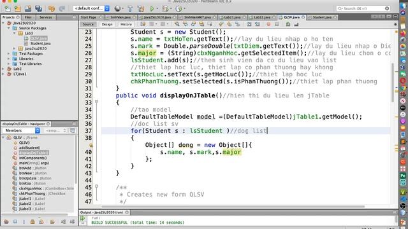Toggle sort by source in Navigator
408x229 pixels.
click(72, 222)
